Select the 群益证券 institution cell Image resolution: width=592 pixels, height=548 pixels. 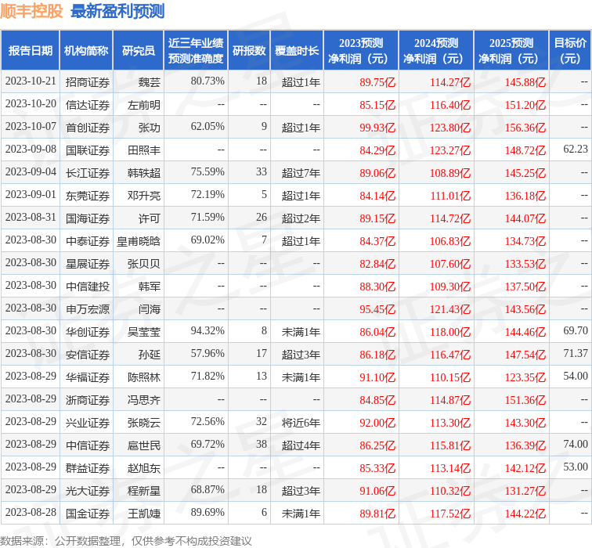[x=88, y=468]
